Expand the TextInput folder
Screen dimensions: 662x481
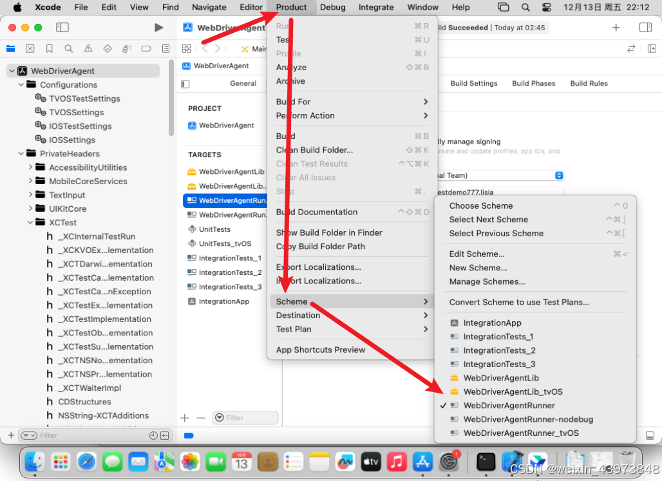pyautogui.click(x=30, y=194)
